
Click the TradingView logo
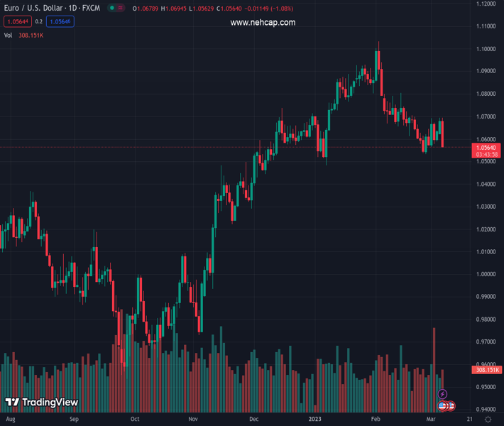(41, 403)
